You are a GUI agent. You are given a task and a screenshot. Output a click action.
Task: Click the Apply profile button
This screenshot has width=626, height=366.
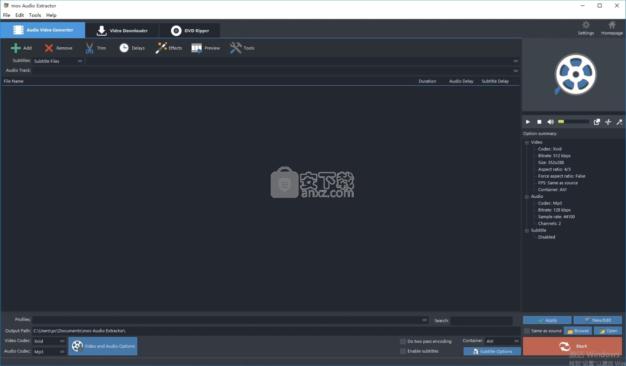547,320
